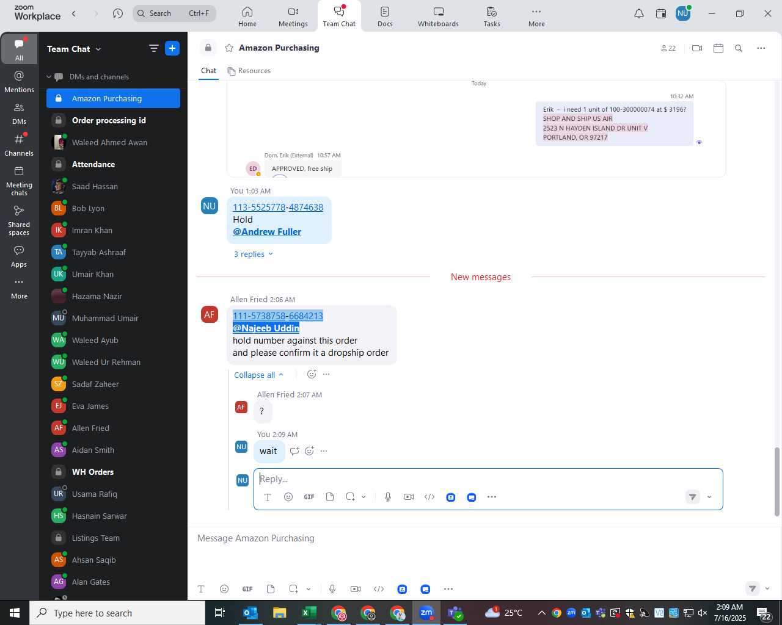Click the chat vertical scrollbar
Screen dimensions: 782x625
pyautogui.click(x=777, y=482)
